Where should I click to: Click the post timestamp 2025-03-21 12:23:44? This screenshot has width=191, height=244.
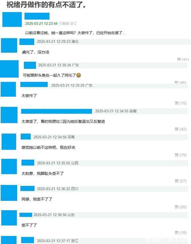coord(41,24)
